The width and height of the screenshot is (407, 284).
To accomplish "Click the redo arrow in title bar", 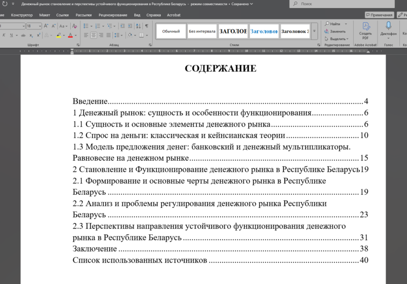I will [5, 4].
